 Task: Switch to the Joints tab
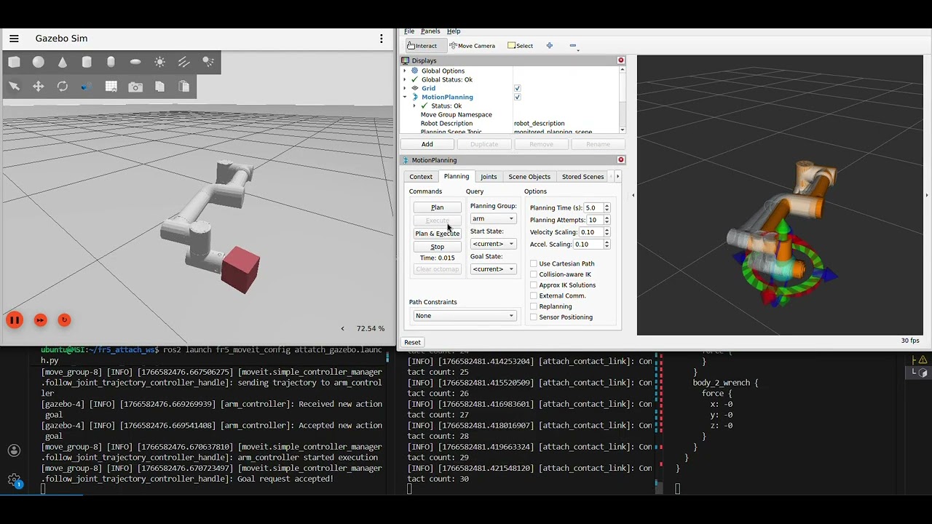489,177
